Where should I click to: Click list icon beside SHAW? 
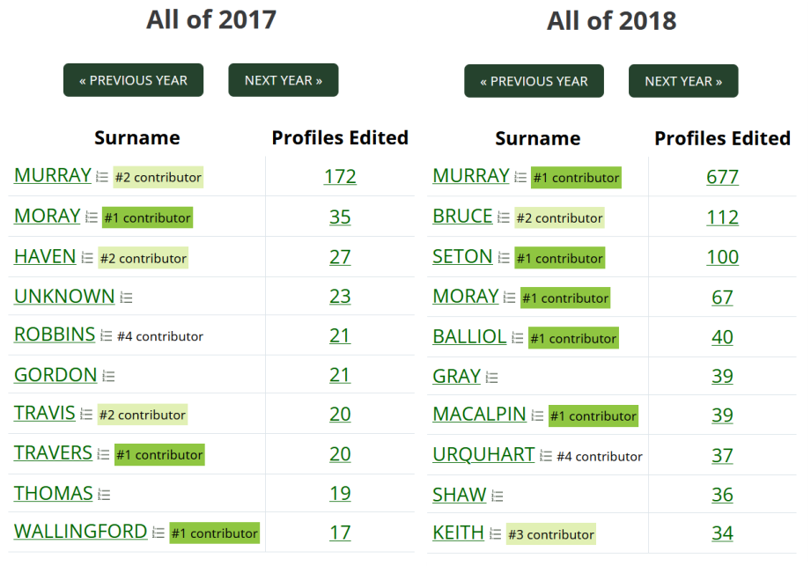pos(497,496)
